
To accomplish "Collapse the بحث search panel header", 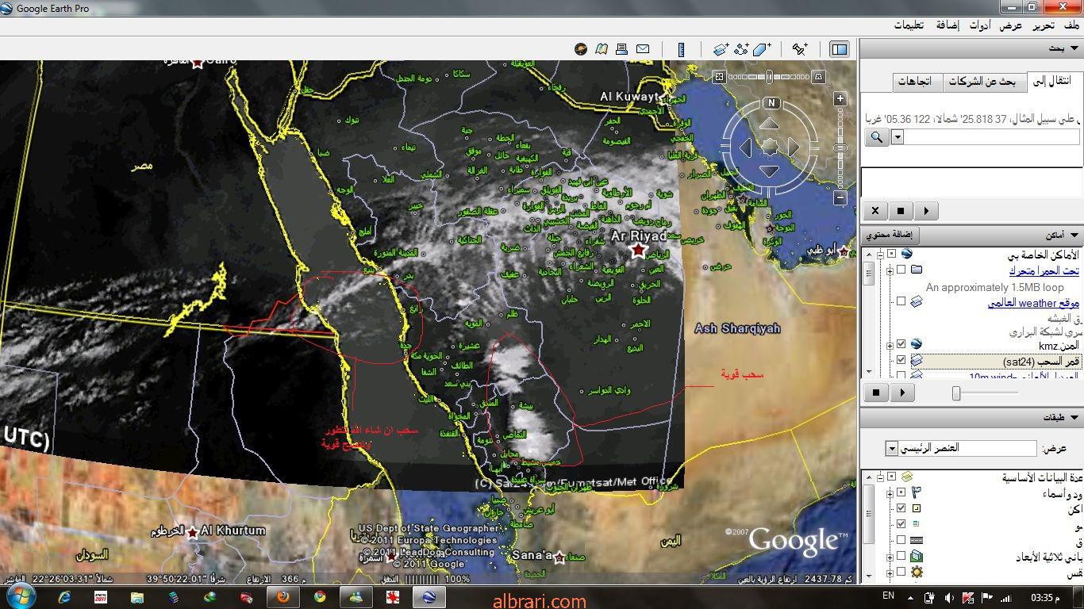I will 972,48.
